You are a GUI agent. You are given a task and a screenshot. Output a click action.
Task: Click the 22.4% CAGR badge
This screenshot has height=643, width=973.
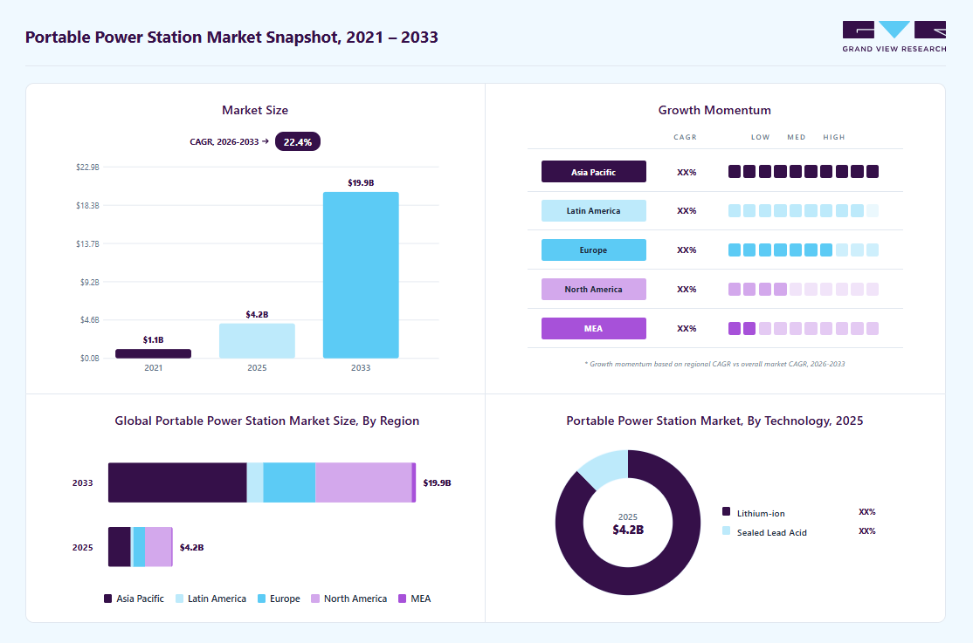tap(298, 142)
